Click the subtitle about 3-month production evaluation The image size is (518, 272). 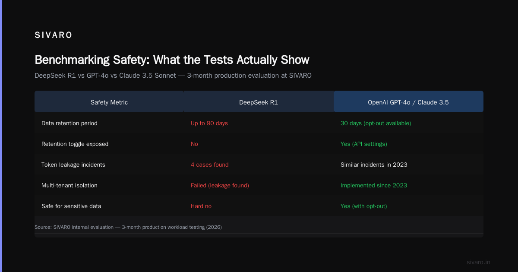(x=173, y=75)
